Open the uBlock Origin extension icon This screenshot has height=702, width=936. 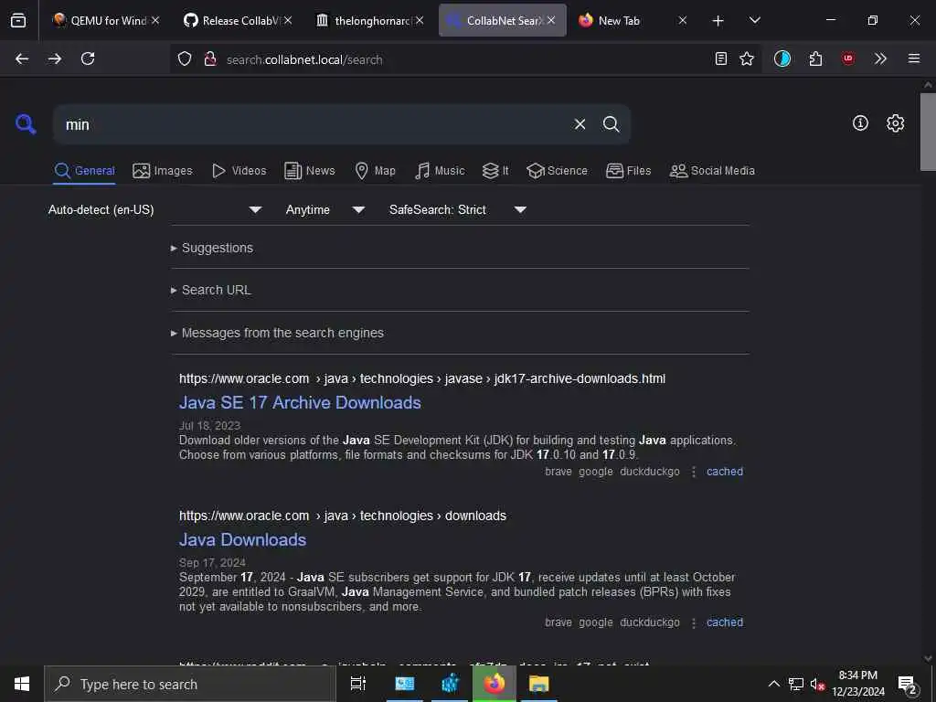pos(847,58)
